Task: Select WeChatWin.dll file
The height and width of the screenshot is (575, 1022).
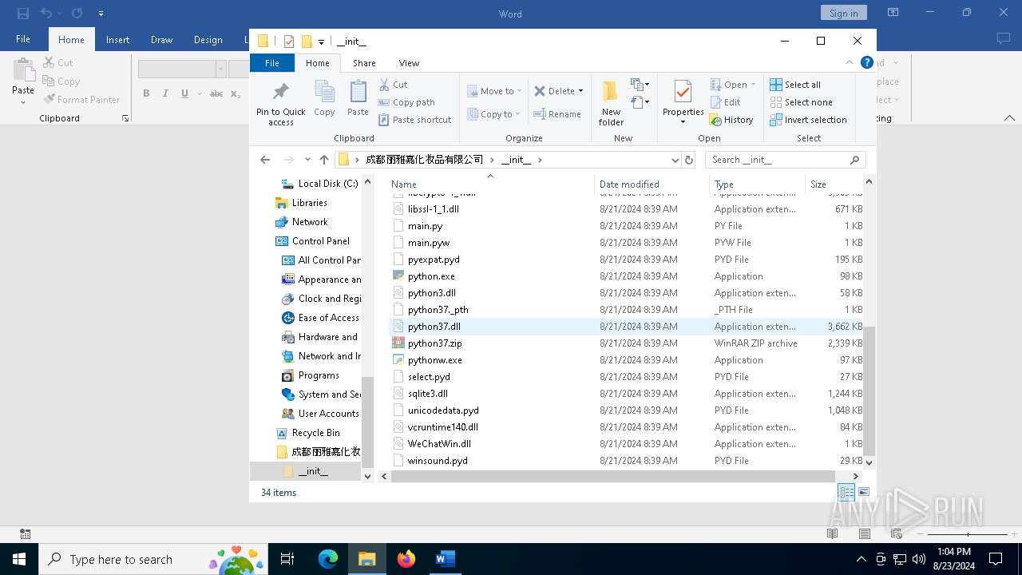Action: point(439,444)
